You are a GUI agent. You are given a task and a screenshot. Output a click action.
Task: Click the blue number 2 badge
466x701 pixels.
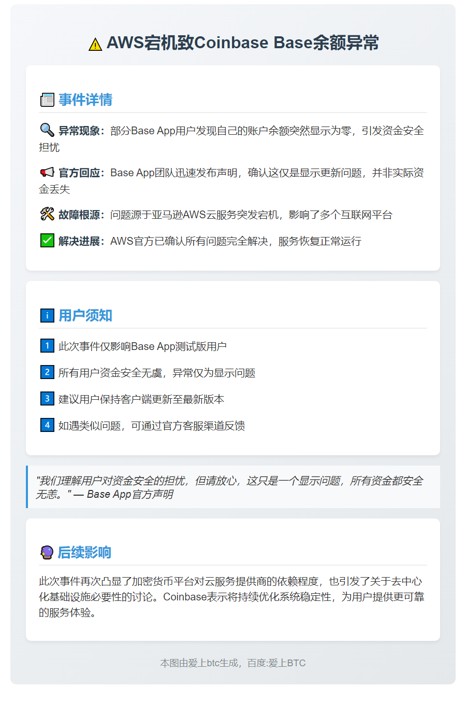click(47, 372)
